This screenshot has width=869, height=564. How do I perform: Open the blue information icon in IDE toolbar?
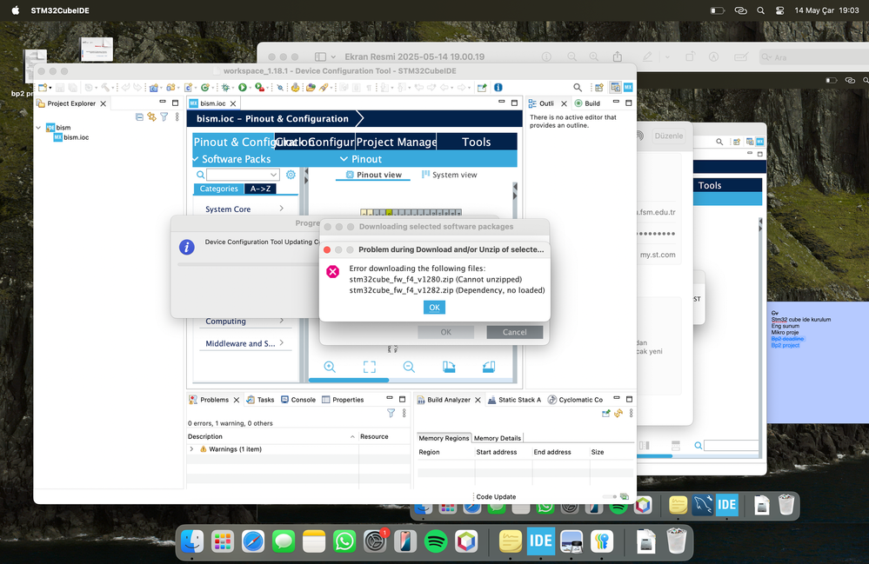pyautogui.click(x=498, y=88)
